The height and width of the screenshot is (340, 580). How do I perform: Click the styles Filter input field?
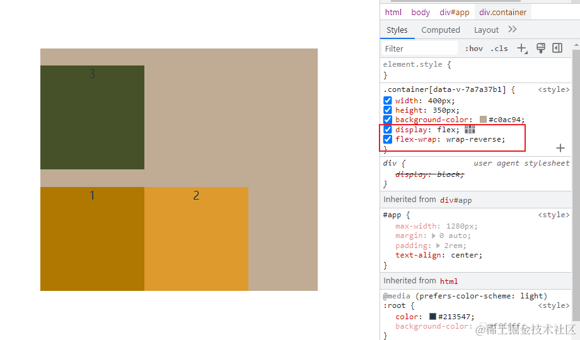pyautogui.click(x=419, y=48)
